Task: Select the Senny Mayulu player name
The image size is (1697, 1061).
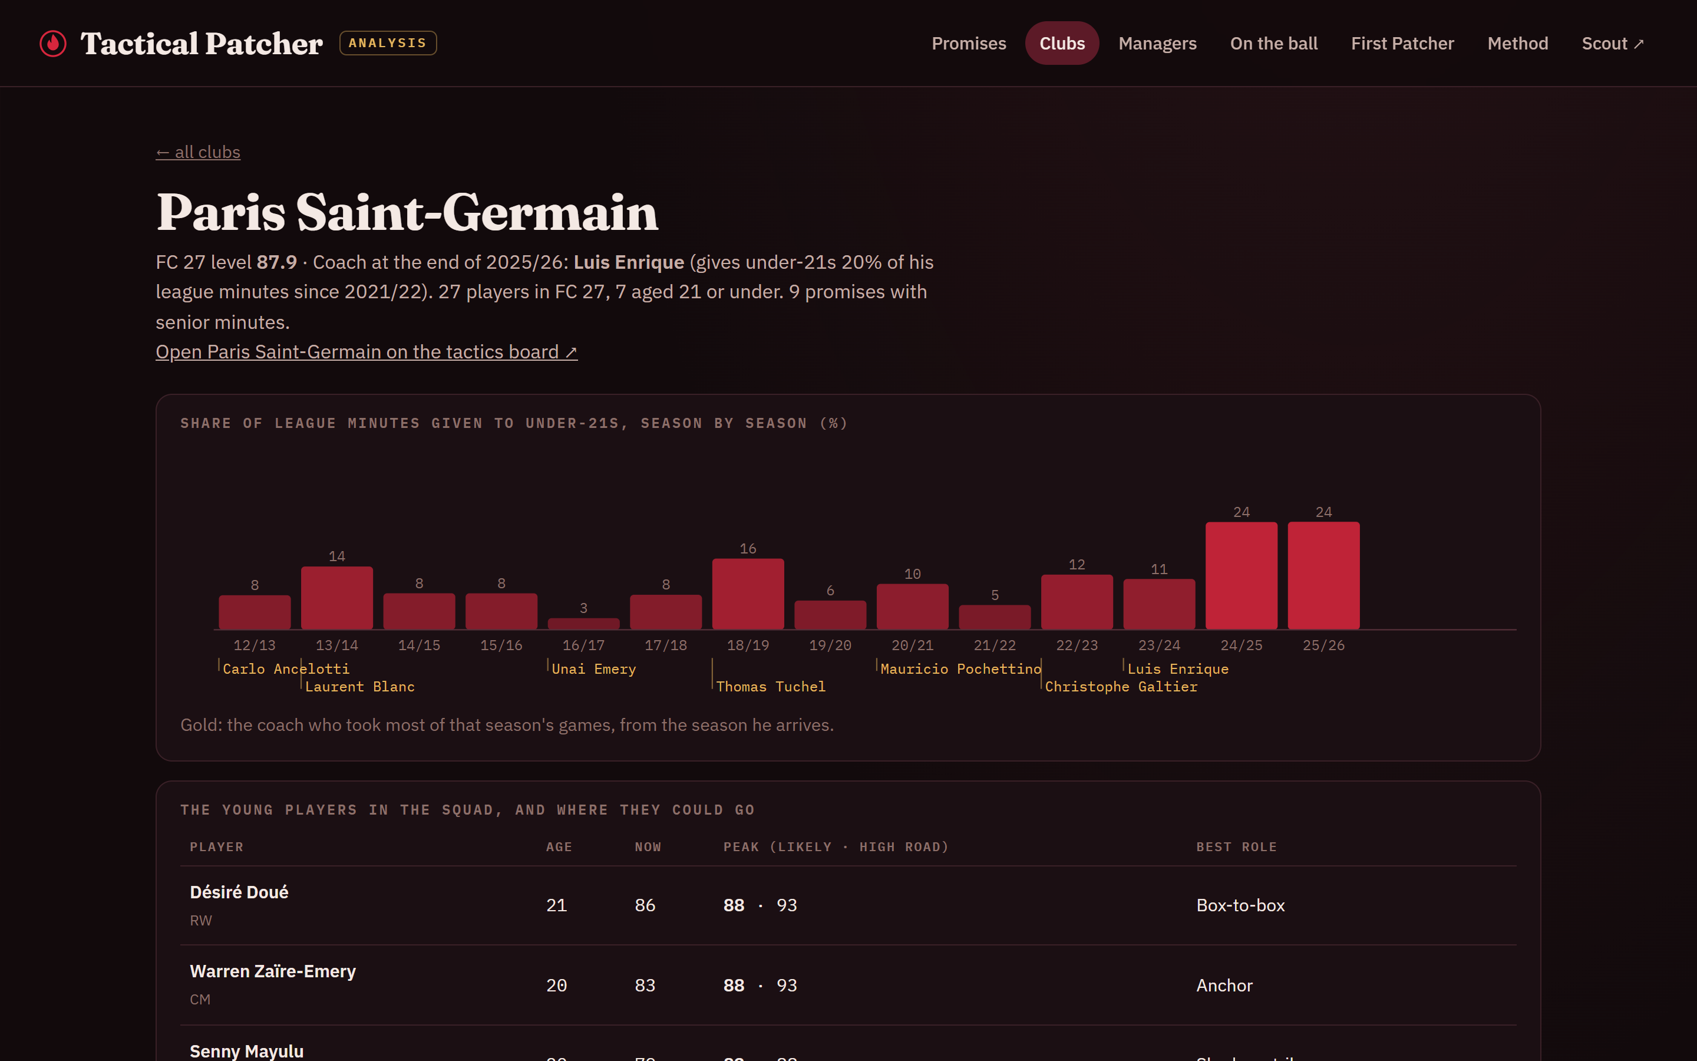Action: (247, 1051)
